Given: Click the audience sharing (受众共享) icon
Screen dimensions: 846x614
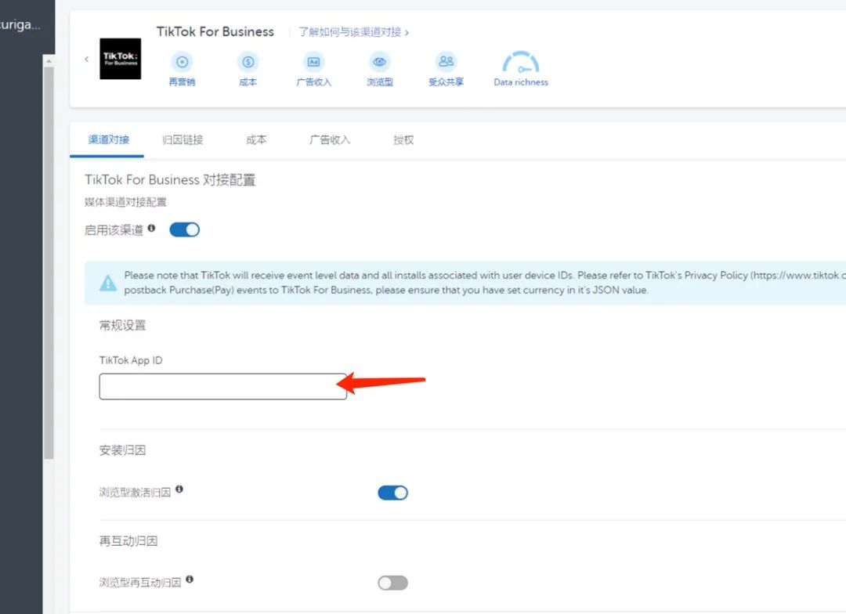Looking at the screenshot, I should (x=446, y=62).
